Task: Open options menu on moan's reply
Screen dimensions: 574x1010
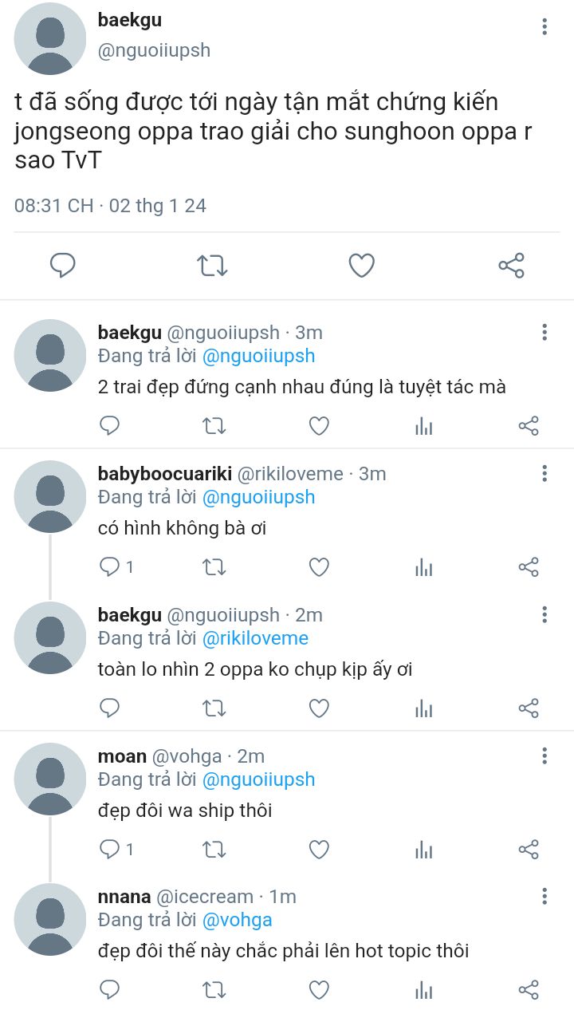Action: 545,756
